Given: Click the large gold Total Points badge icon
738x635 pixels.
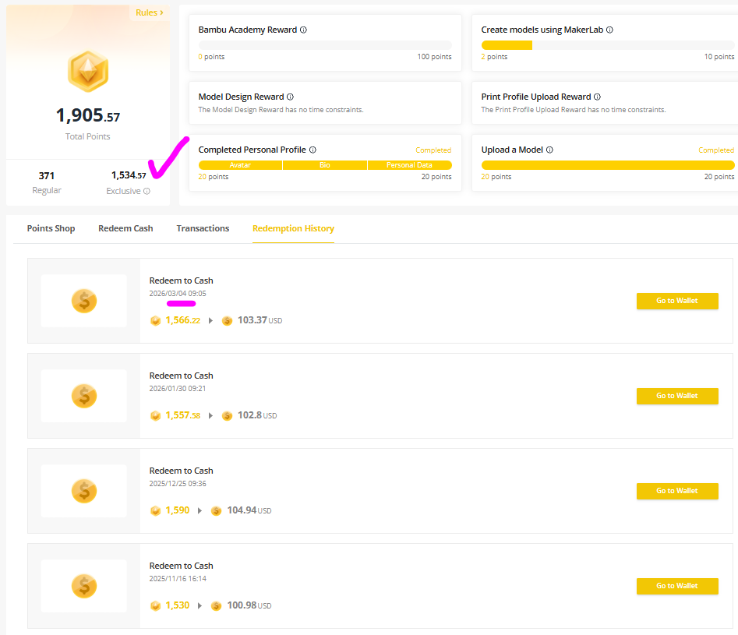Looking at the screenshot, I should (88, 72).
